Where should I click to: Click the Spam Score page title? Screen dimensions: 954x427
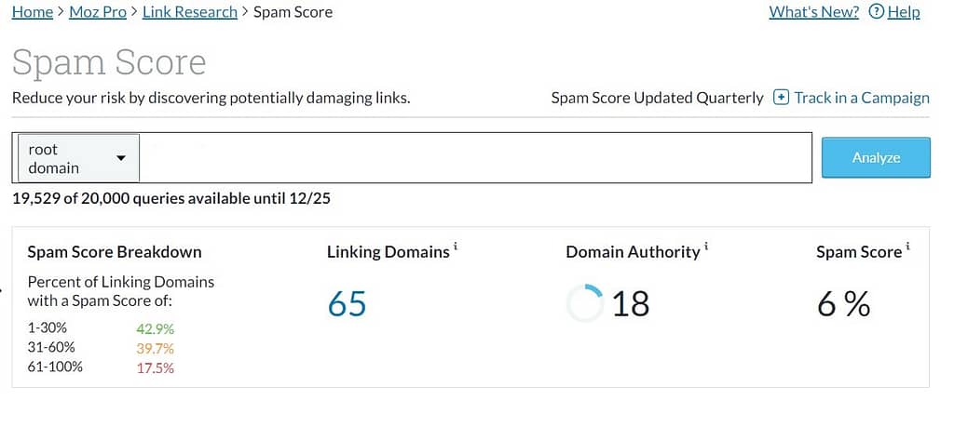pyautogui.click(x=109, y=63)
